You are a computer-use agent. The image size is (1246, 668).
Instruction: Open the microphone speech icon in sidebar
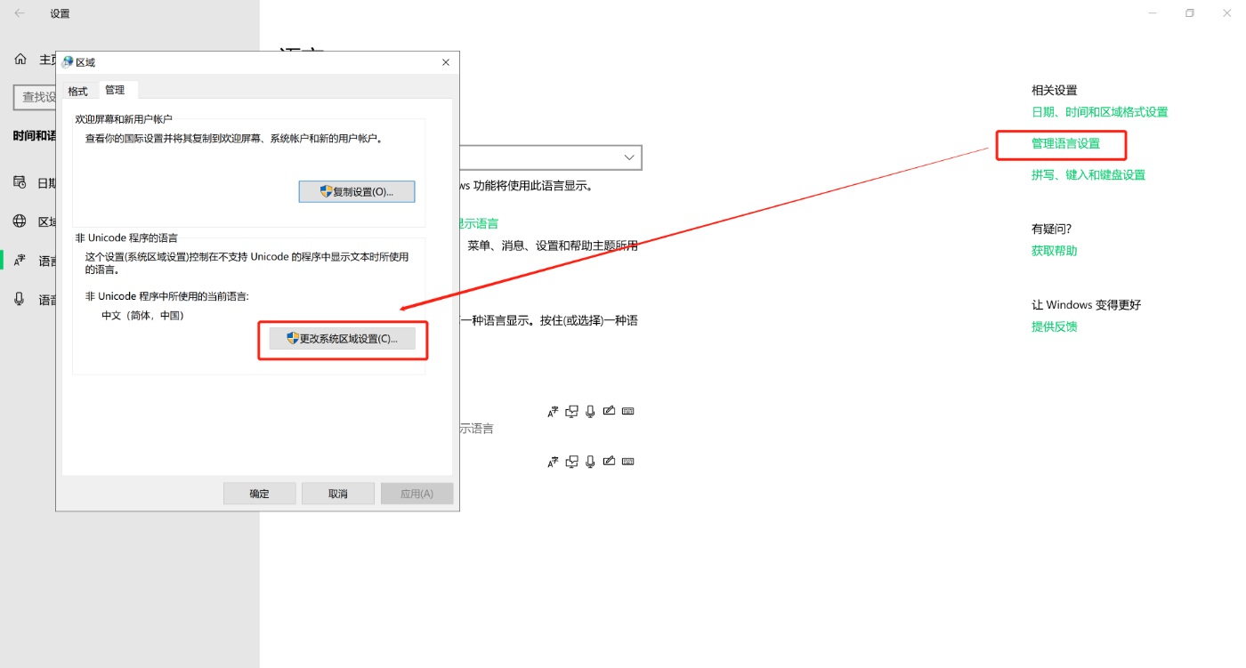(20, 300)
